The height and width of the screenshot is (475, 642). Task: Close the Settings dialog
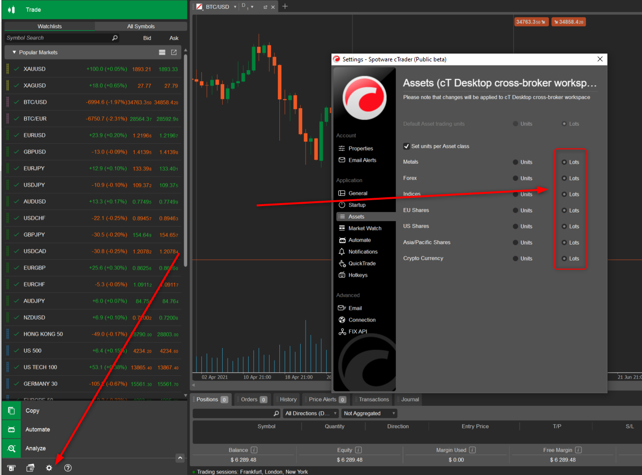pyautogui.click(x=600, y=59)
